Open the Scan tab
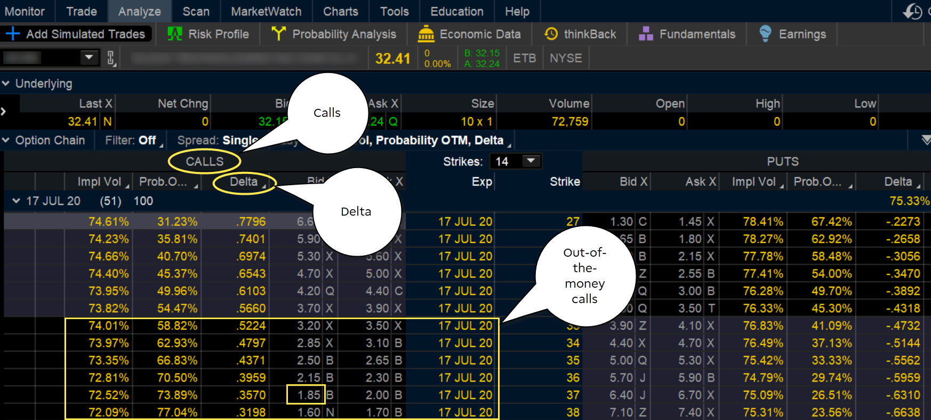Image resolution: width=931 pixels, height=420 pixels. (x=196, y=11)
